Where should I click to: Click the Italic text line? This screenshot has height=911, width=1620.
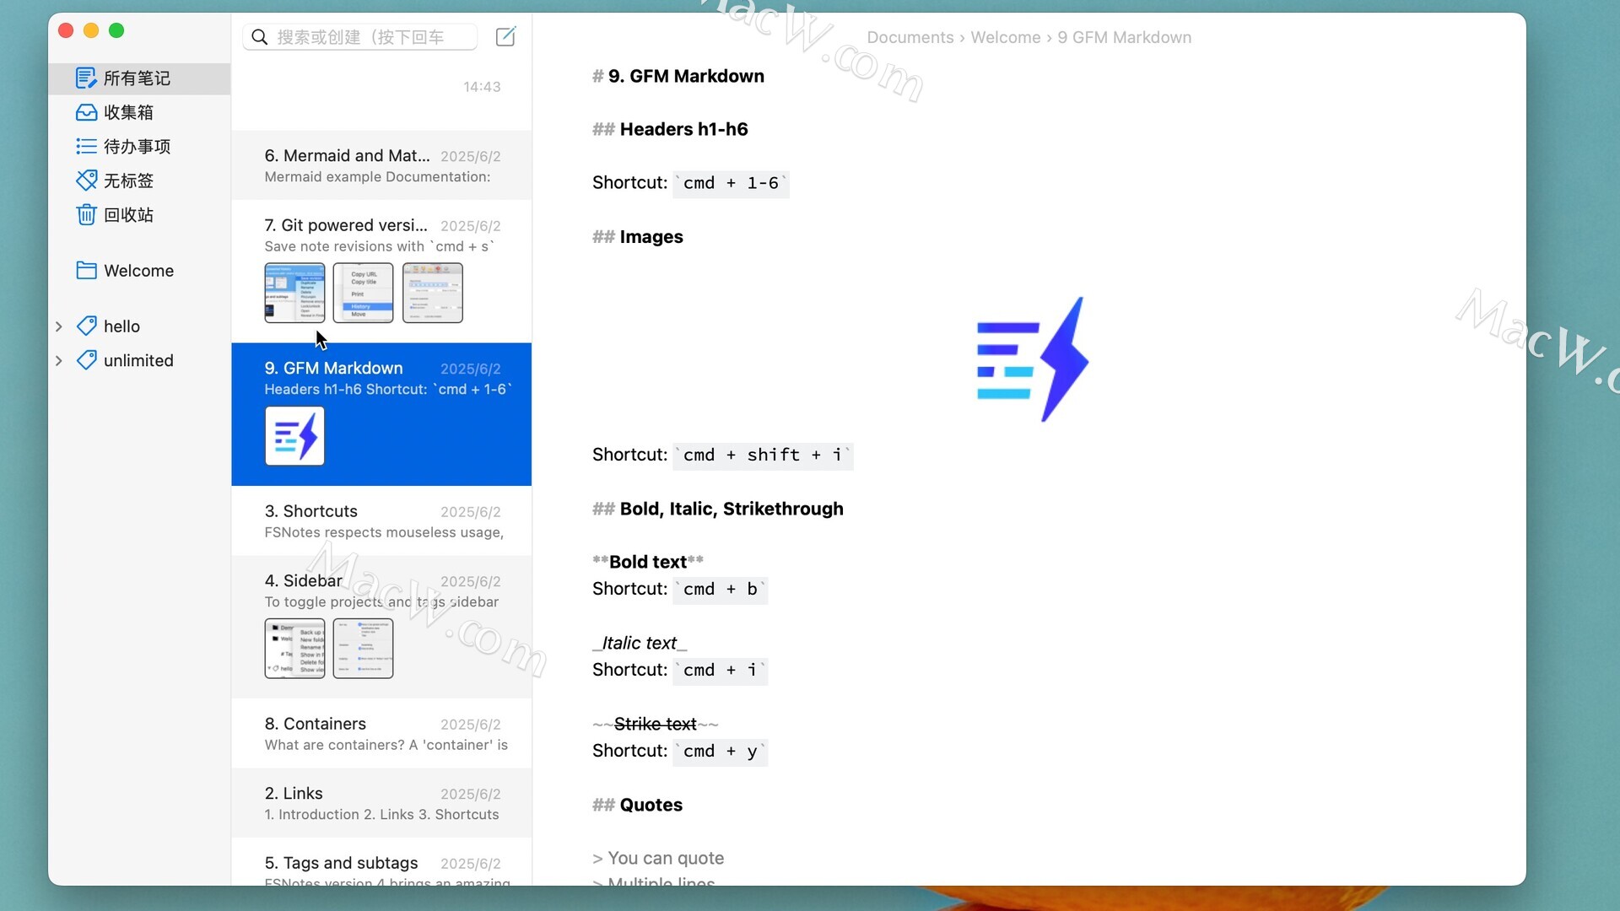tap(640, 643)
